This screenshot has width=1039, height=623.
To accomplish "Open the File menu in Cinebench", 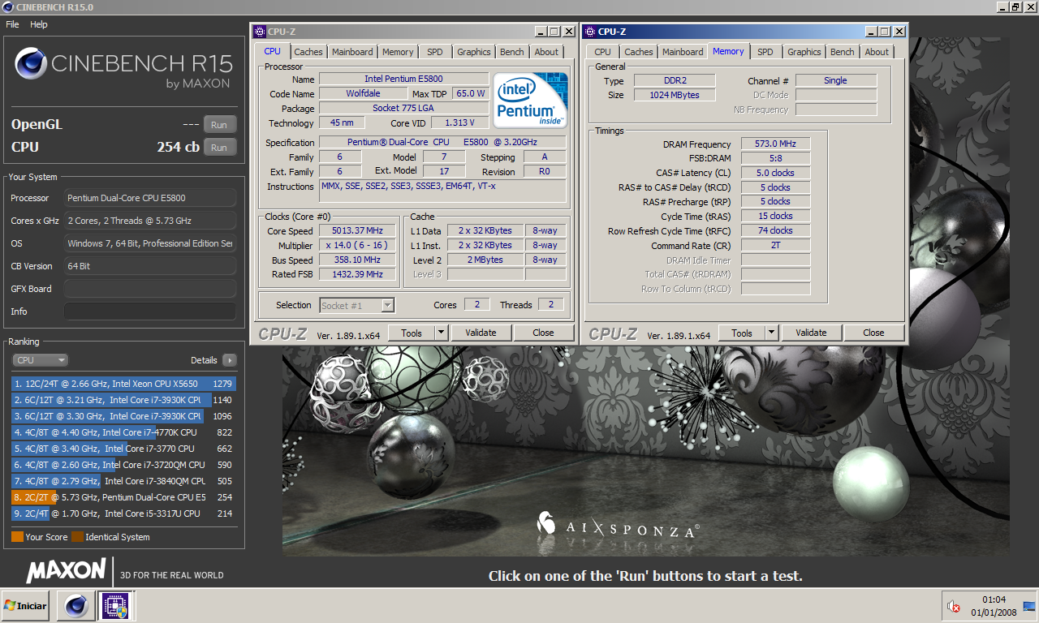I will (x=12, y=24).
